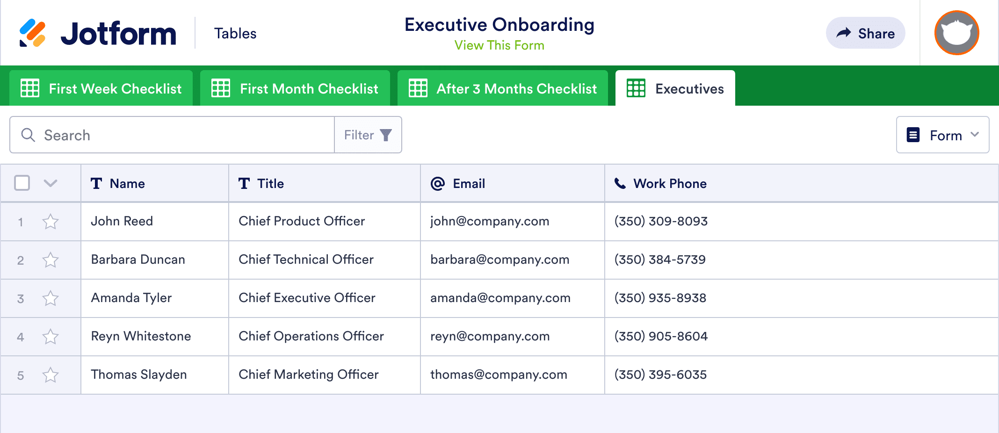The image size is (999, 433).
Task: Open the row actions chevron in the header
Action: [51, 183]
